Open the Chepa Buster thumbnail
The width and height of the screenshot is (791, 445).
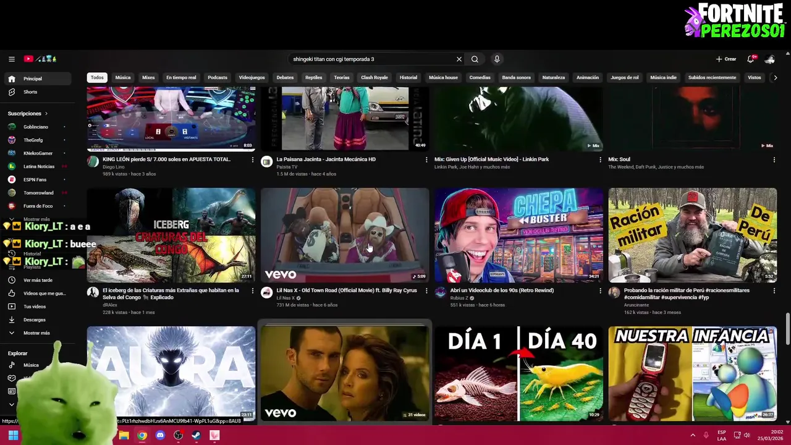[518, 235]
